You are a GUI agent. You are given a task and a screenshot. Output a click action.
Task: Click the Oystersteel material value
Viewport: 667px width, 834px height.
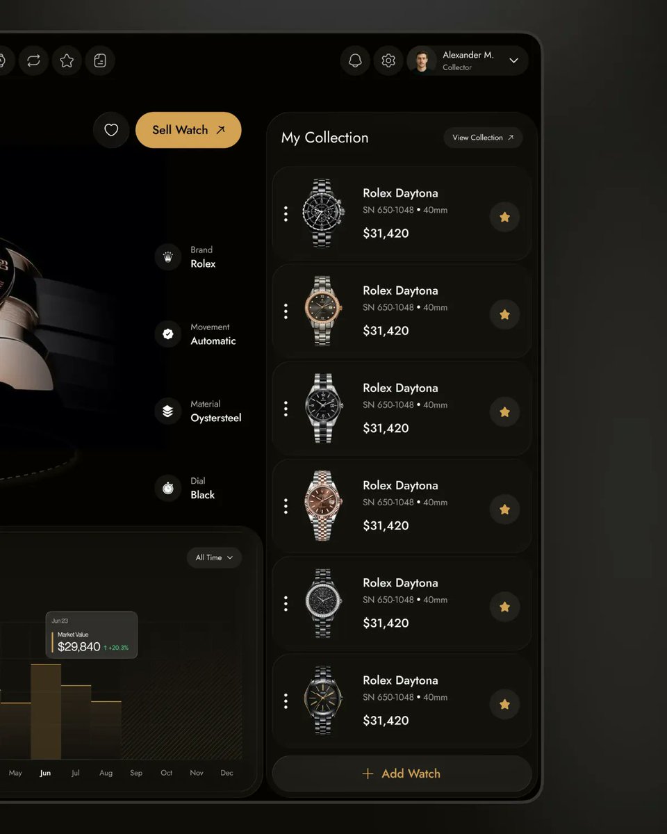tap(216, 418)
